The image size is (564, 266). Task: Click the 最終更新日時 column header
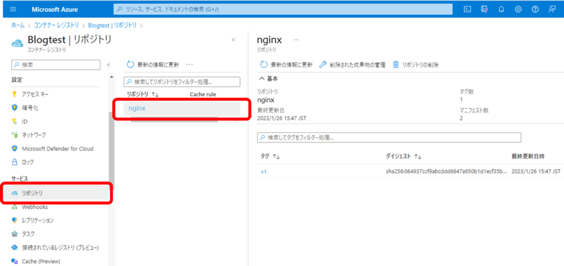pos(528,156)
